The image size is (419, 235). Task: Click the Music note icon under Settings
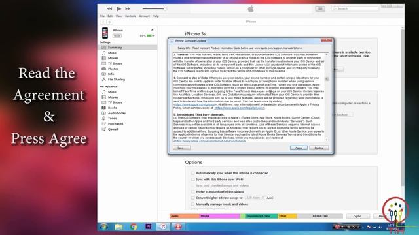coord(104,53)
